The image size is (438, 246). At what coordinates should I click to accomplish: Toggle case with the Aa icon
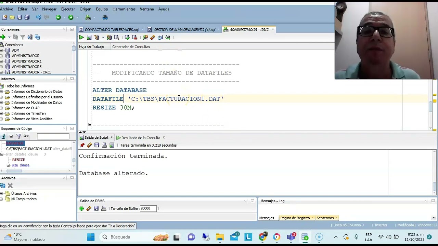[168, 37]
